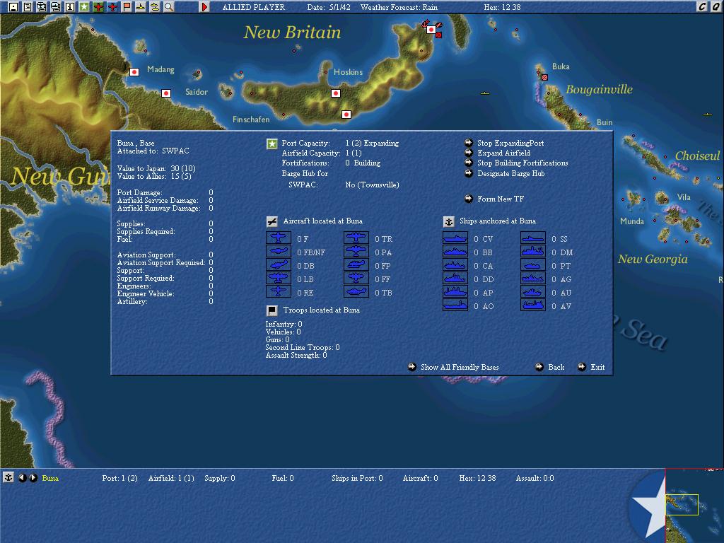
Task: Open the information 'i' toolbar icon
Action: [70, 7]
